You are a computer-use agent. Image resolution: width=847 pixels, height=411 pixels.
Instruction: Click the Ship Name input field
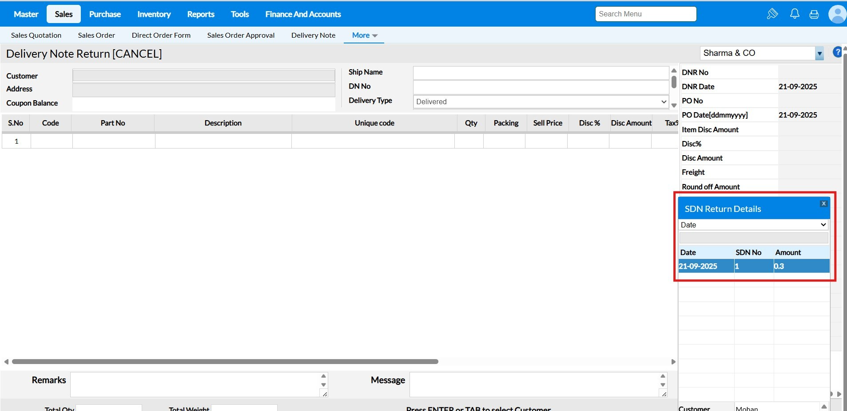pyautogui.click(x=541, y=73)
